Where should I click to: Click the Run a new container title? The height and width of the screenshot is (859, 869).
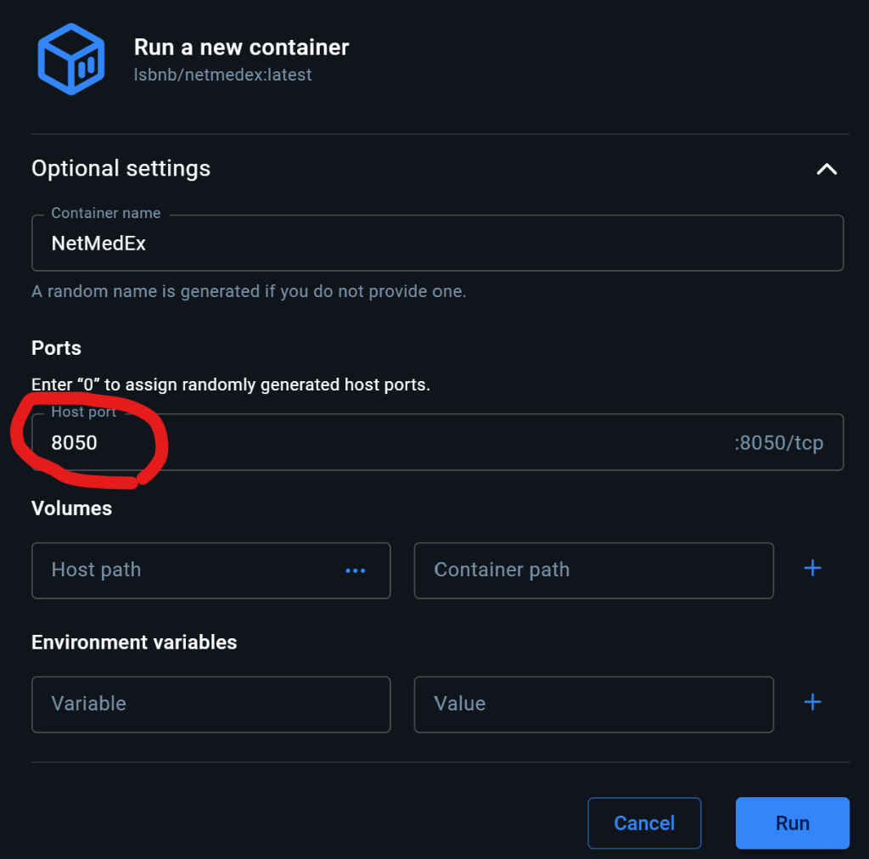tap(242, 48)
